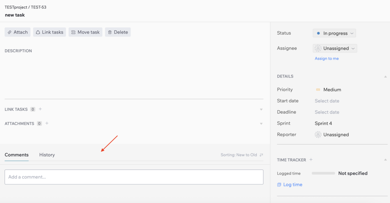Open the Unassigned assignee dropdown

(x=335, y=48)
